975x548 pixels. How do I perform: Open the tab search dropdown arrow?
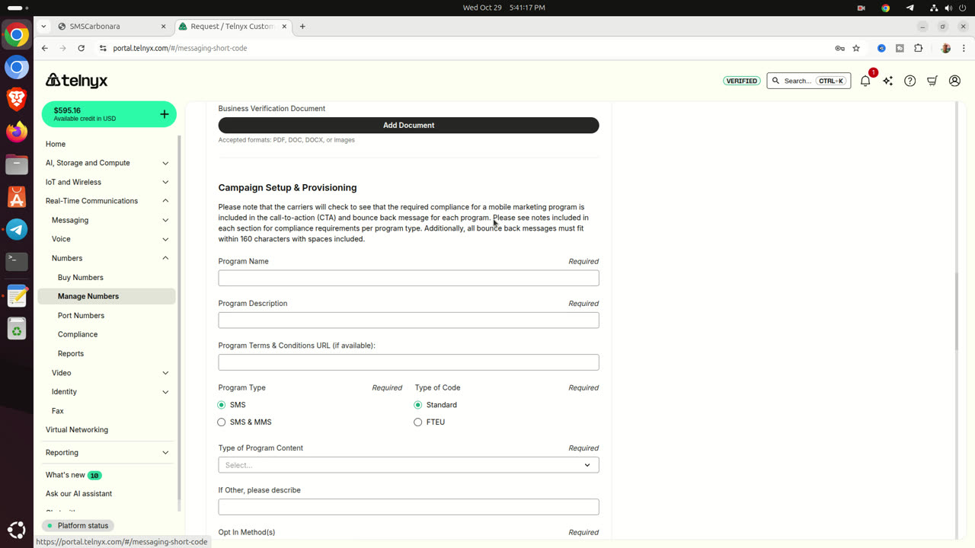coord(43,26)
